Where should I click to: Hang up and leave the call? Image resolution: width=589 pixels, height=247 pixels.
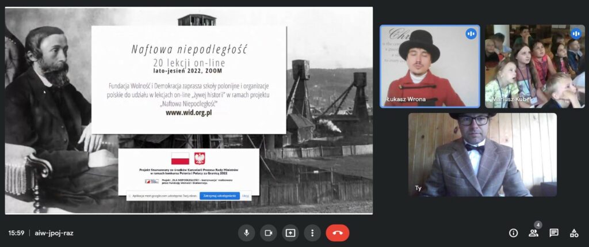pyautogui.click(x=337, y=233)
